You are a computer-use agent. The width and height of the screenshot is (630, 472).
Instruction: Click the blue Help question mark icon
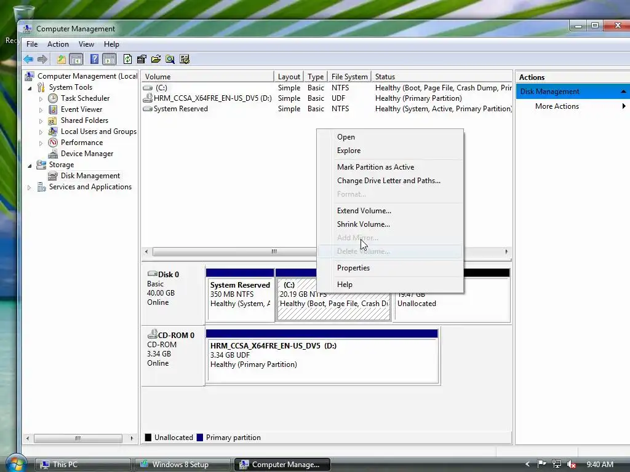coord(94,60)
